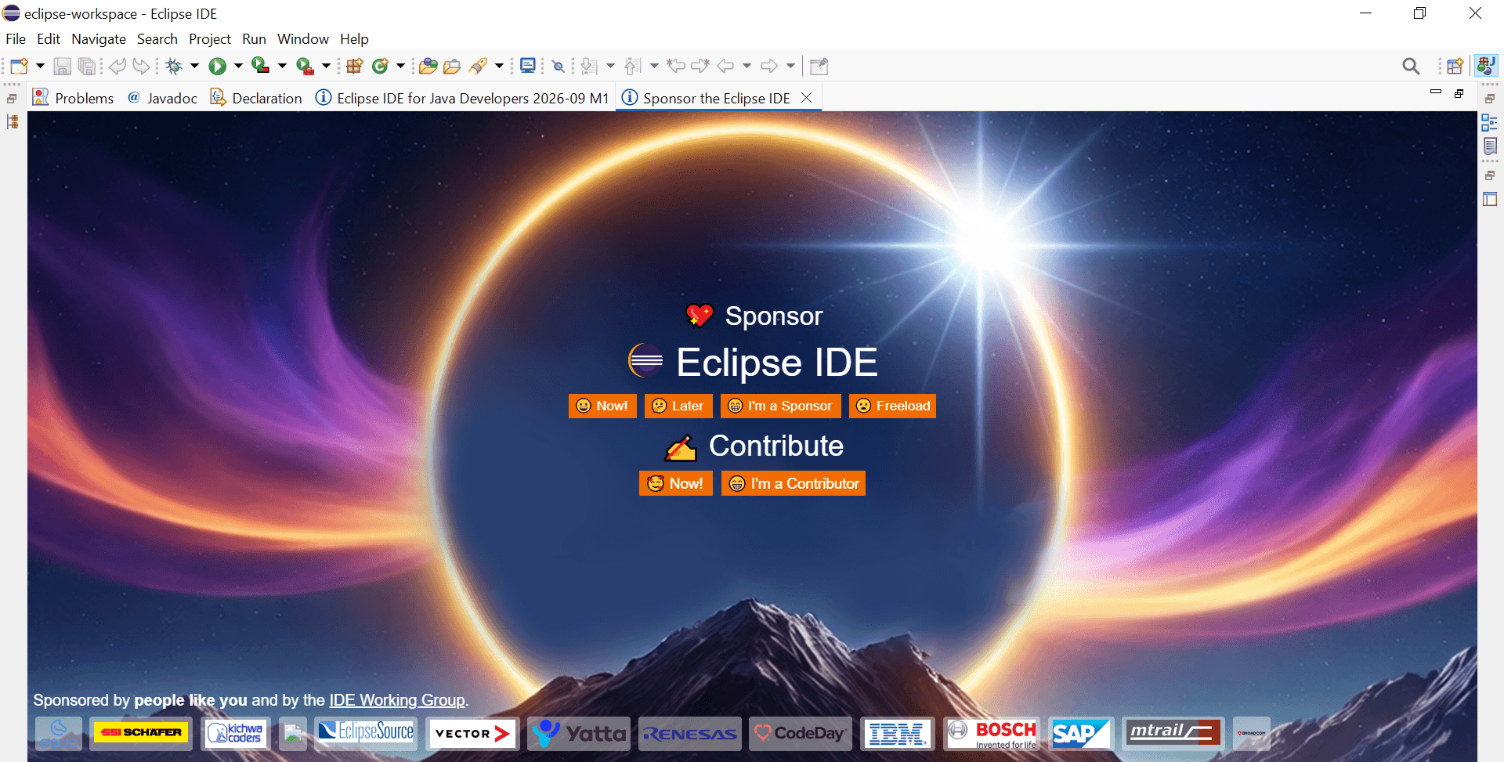Restore the left trim view stack

[x=12, y=99]
